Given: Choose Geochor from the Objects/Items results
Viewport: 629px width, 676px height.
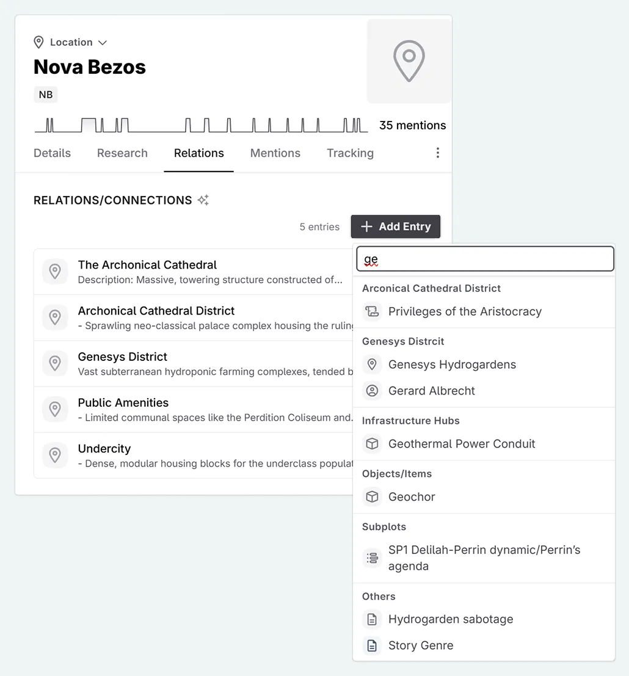Looking at the screenshot, I should click(x=412, y=497).
